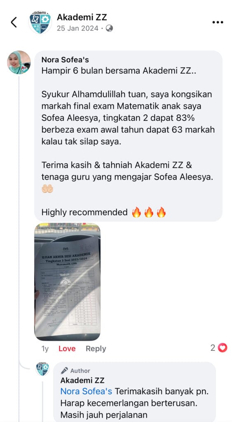
Task: Open the three-dot options menu
Action: tap(218, 22)
